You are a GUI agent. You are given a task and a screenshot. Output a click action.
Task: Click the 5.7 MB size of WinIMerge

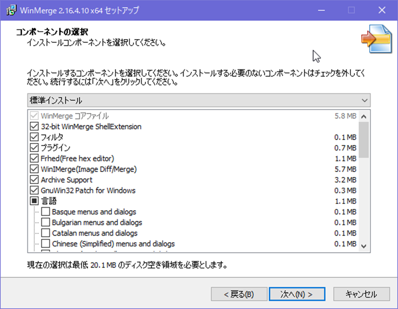(345, 169)
